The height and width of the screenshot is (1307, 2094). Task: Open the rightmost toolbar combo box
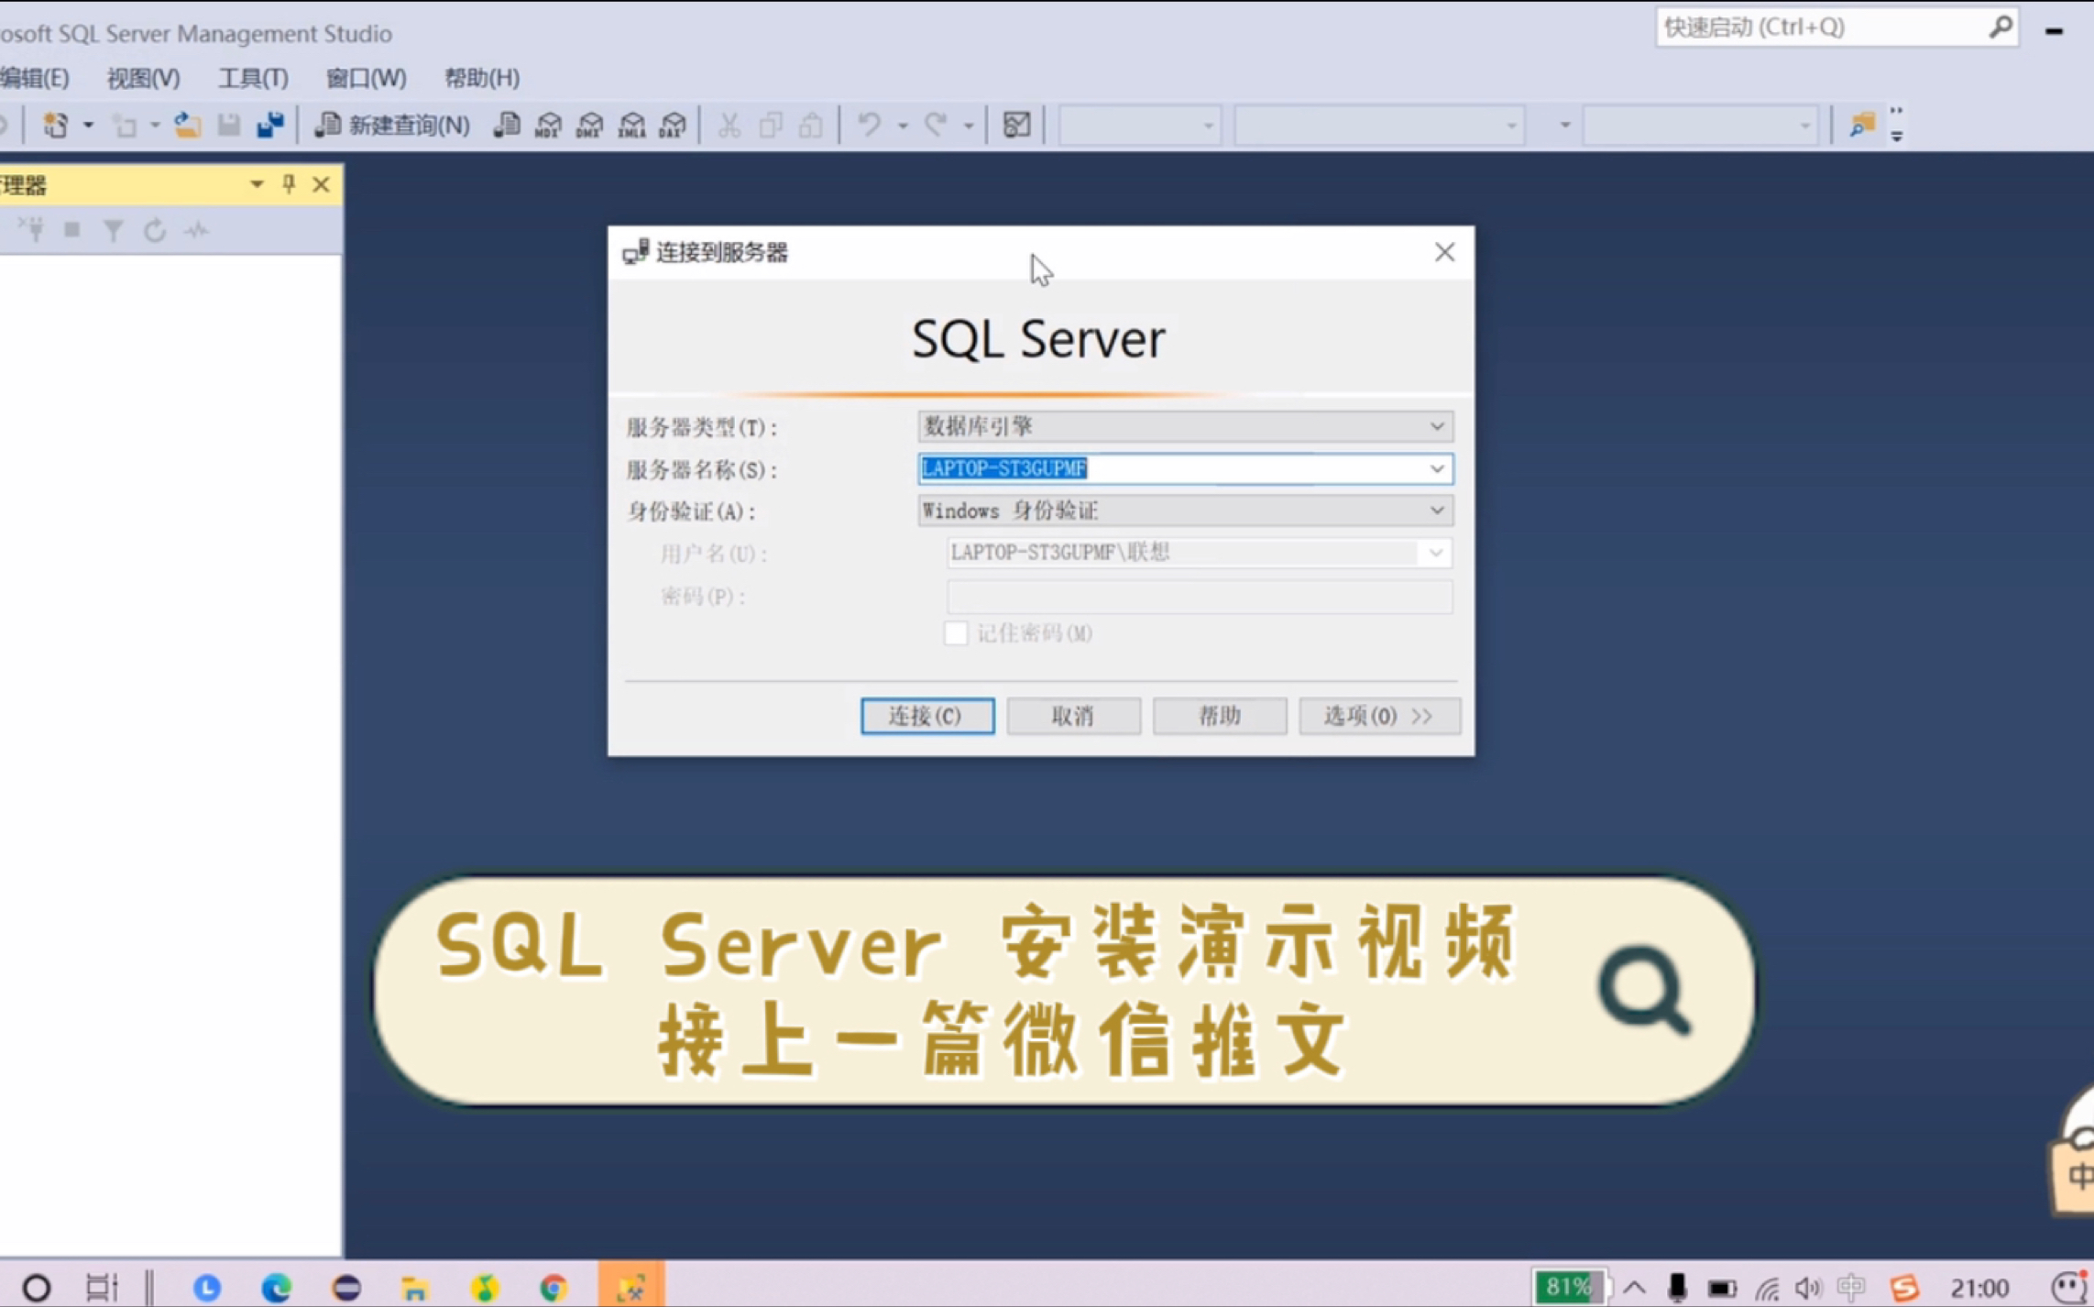1701,125
